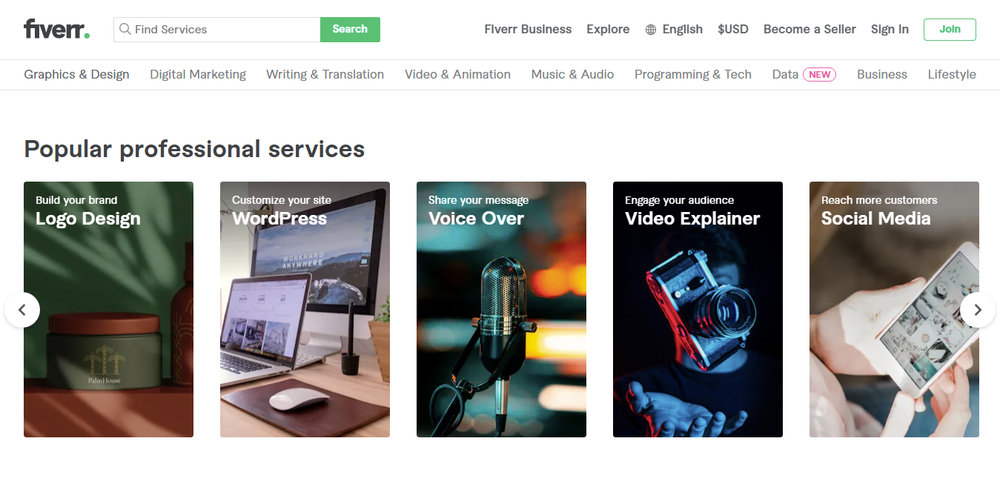Go to next carousel slide arrow
The height and width of the screenshot is (487, 1000).
point(977,310)
